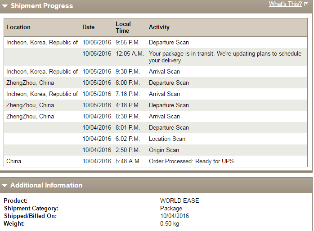Select the 9:30 P.M. Incheon Arrival Scan row
The height and width of the screenshot is (231, 314).
coord(164,71)
